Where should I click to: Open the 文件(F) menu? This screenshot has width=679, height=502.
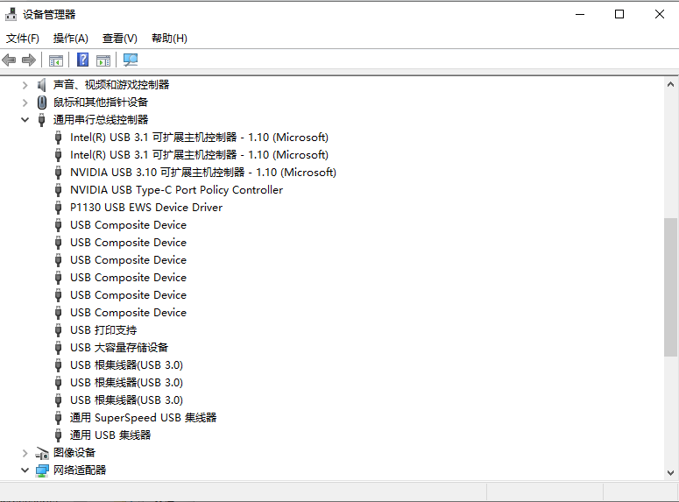[23, 39]
